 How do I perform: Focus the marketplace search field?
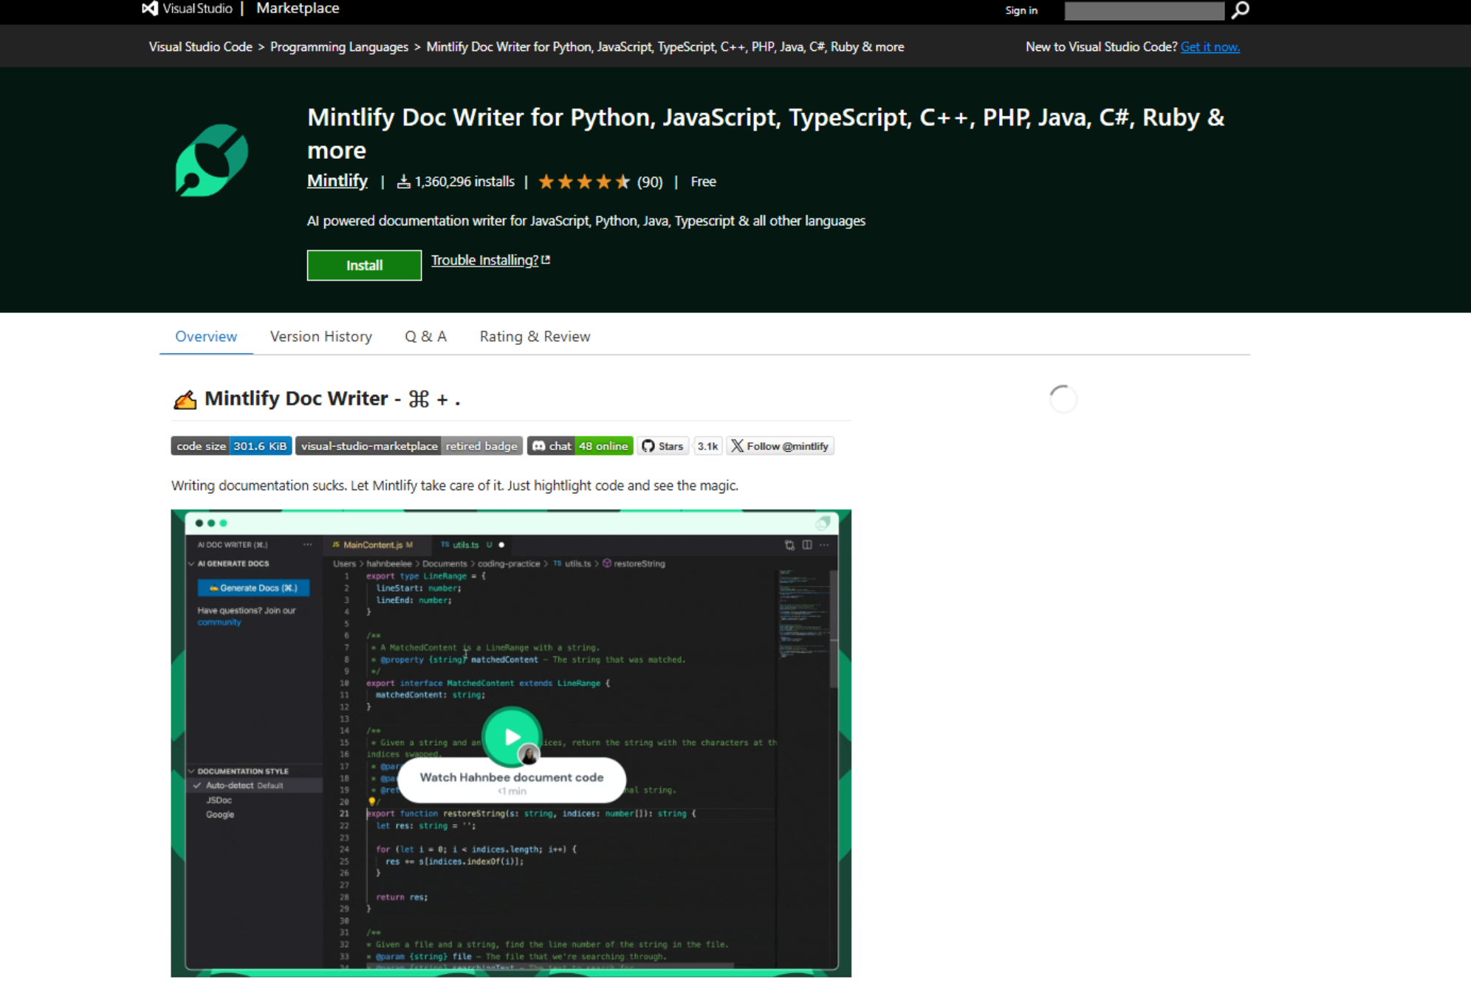(1144, 10)
